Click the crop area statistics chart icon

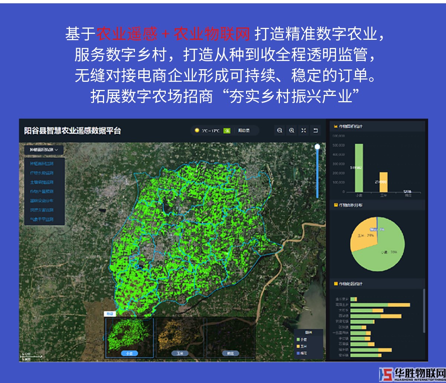pos(336,126)
